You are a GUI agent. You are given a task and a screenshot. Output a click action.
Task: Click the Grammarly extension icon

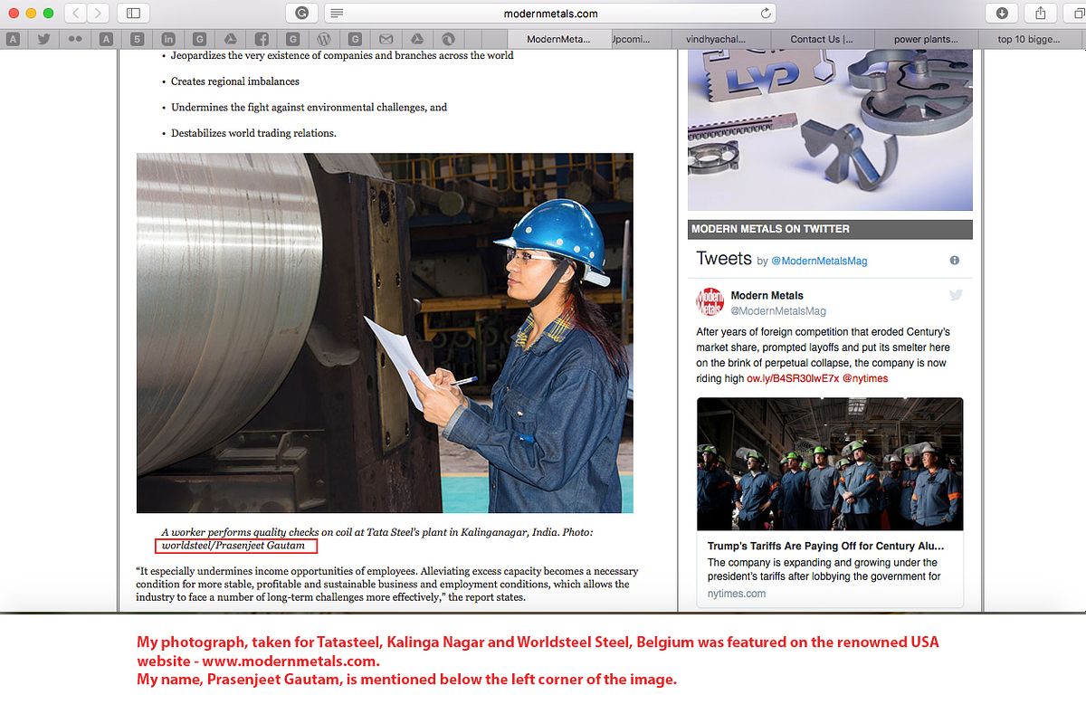pos(301,13)
